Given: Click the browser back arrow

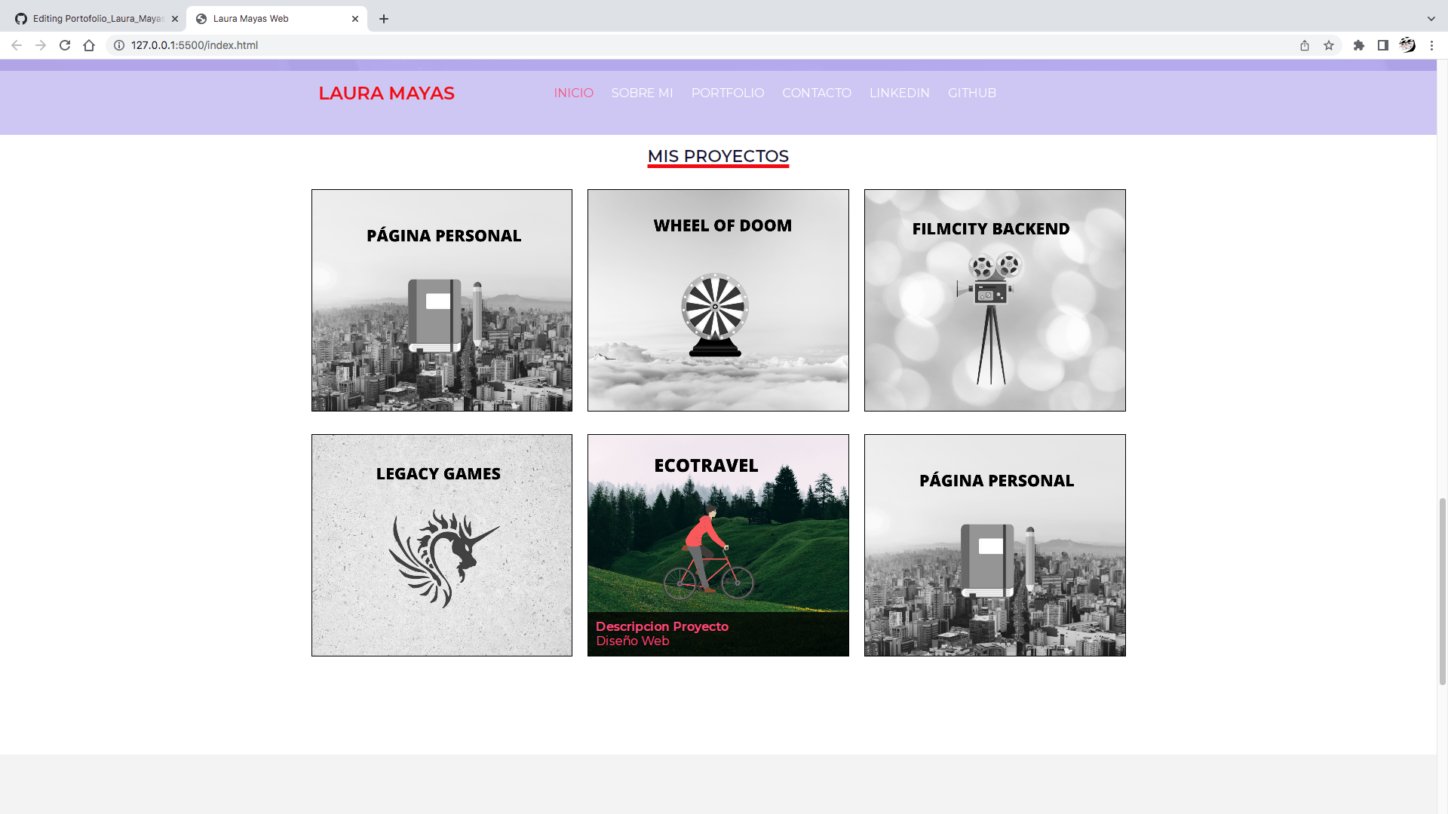Looking at the screenshot, I should tap(17, 45).
